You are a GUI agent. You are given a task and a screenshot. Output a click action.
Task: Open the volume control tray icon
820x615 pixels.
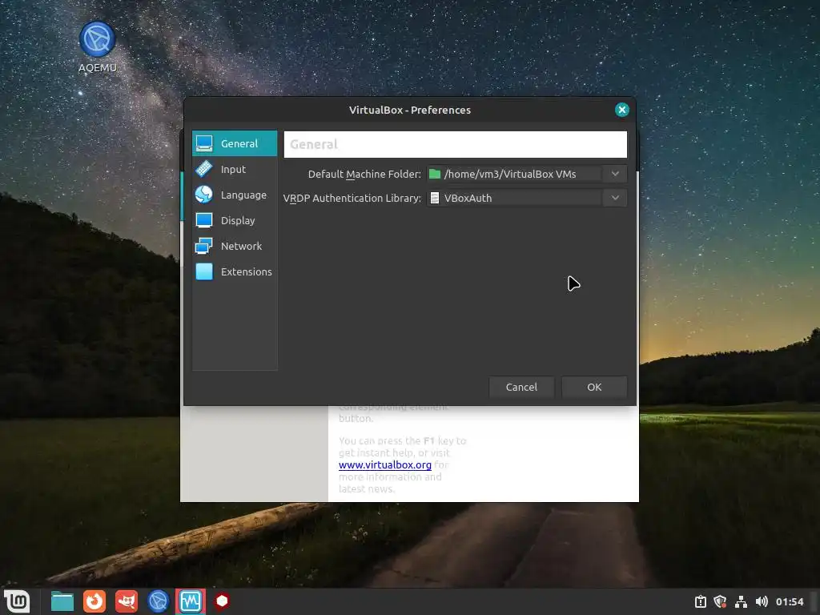coord(762,602)
